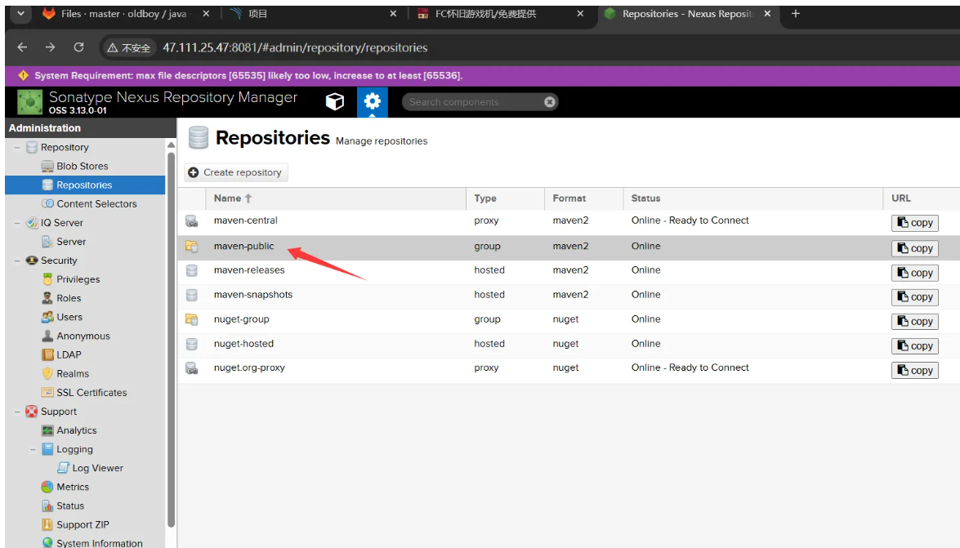Open Content Selectors in the sidebar
Viewport: 960px width, 548px height.
(x=96, y=204)
